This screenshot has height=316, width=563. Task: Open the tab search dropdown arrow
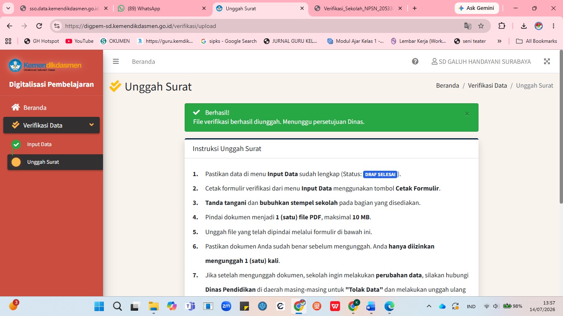[x=8, y=8]
